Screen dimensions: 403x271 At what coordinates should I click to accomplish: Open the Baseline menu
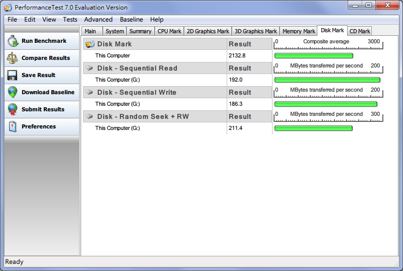pyautogui.click(x=131, y=20)
